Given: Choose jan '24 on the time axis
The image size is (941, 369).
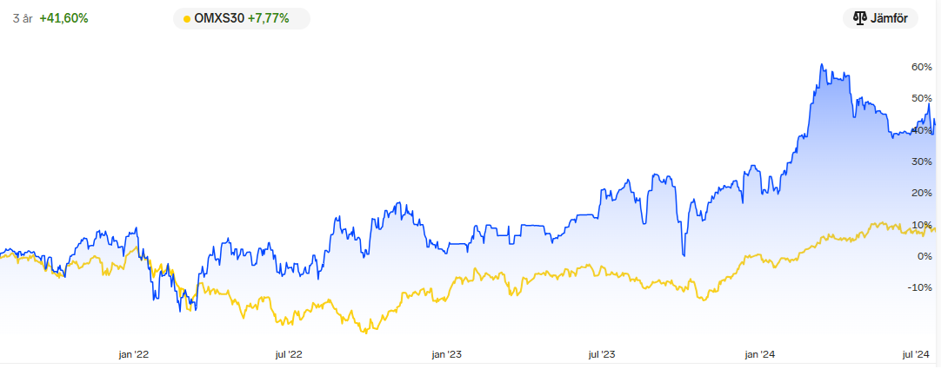Looking at the screenshot, I should (761, 354).
